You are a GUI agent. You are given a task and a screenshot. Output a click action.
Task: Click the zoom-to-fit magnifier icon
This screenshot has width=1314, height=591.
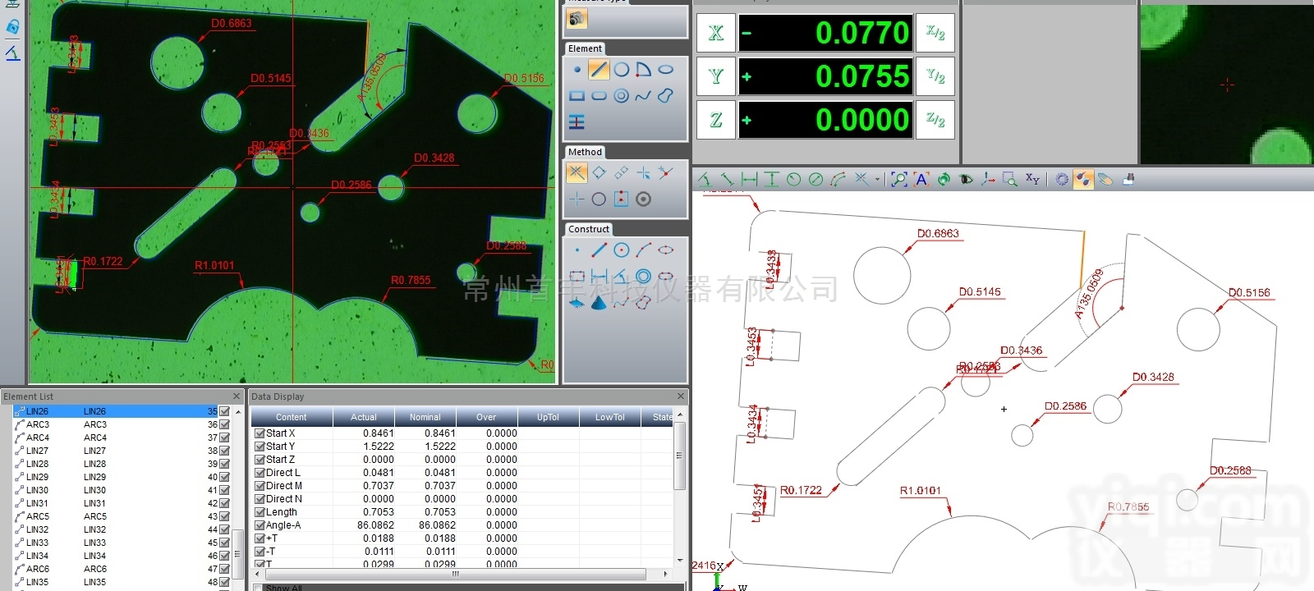tap(898, 179)
